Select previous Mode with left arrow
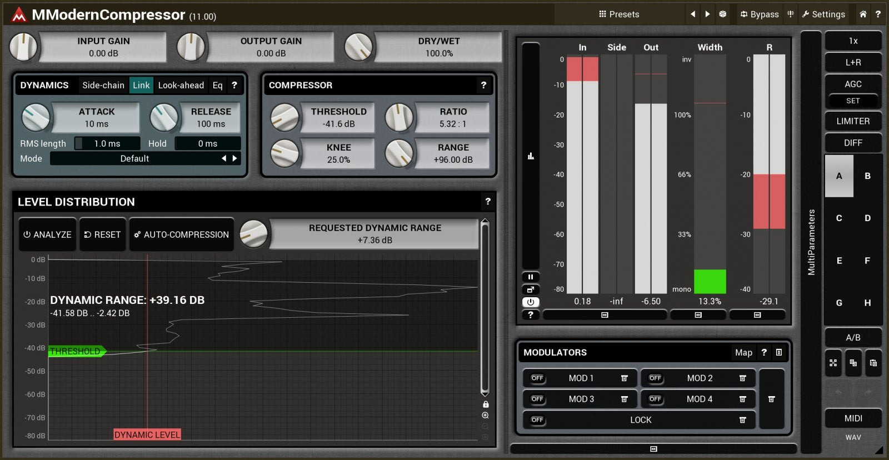 224,158
